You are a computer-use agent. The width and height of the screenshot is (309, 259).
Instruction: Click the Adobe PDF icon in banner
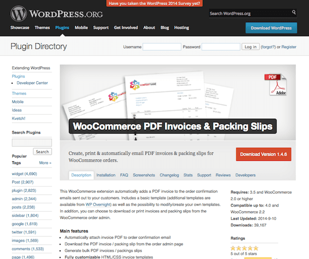[x=276, y=85]
